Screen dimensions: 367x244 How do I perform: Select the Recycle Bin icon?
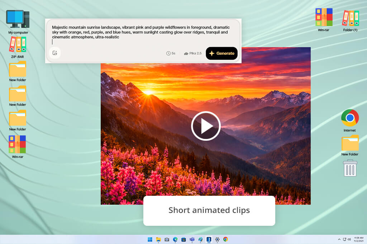(x=350, y=168)
